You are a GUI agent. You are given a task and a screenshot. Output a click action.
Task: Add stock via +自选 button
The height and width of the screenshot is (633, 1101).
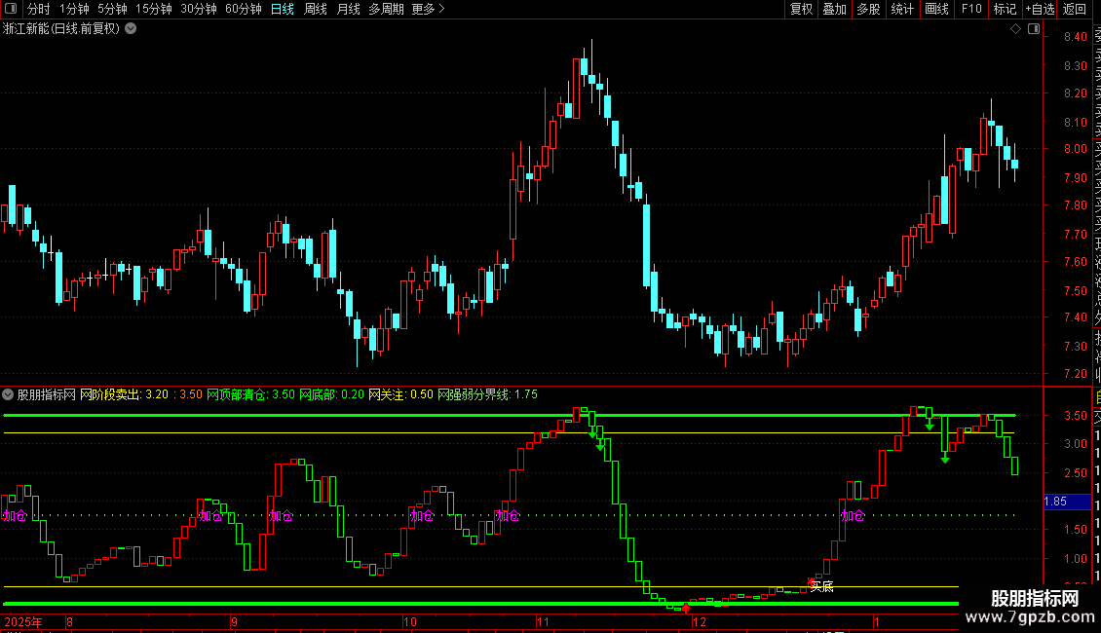click(x=1040, y=9)
